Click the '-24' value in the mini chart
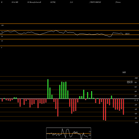This screenshot has height=139, width=139. tap(90, 135)
